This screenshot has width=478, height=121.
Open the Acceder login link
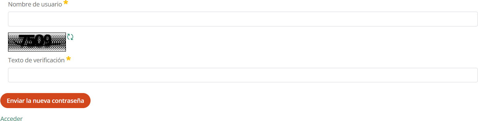tap(11, 119)
